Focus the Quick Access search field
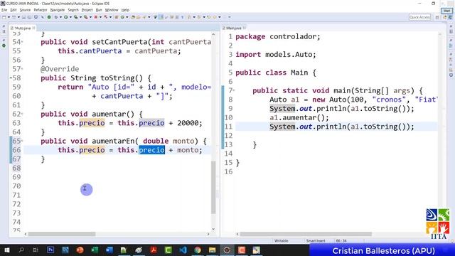455x256 pixels. [419, 17]
